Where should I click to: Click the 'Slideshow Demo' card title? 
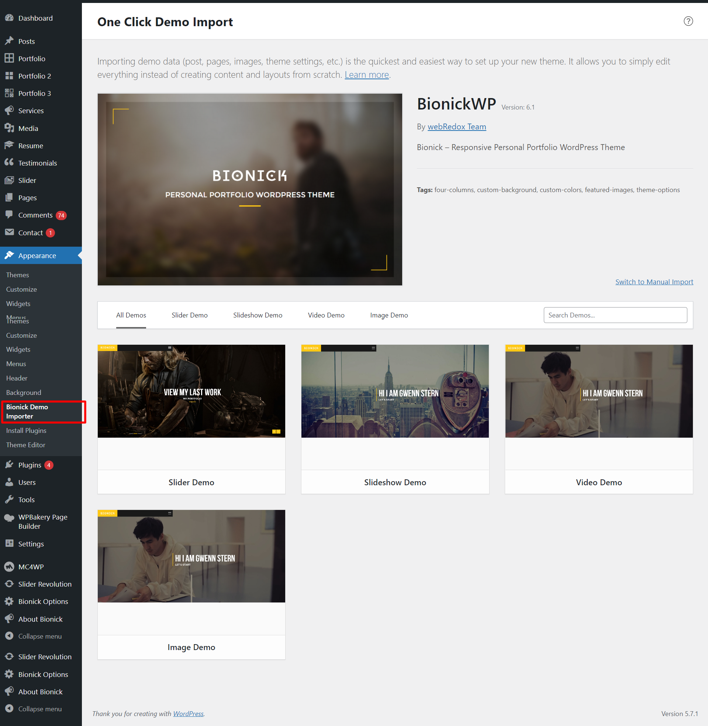click(395, 482)
